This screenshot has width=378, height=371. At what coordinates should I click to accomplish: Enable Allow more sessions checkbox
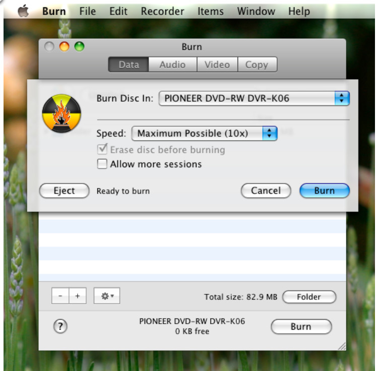point(102,164)
